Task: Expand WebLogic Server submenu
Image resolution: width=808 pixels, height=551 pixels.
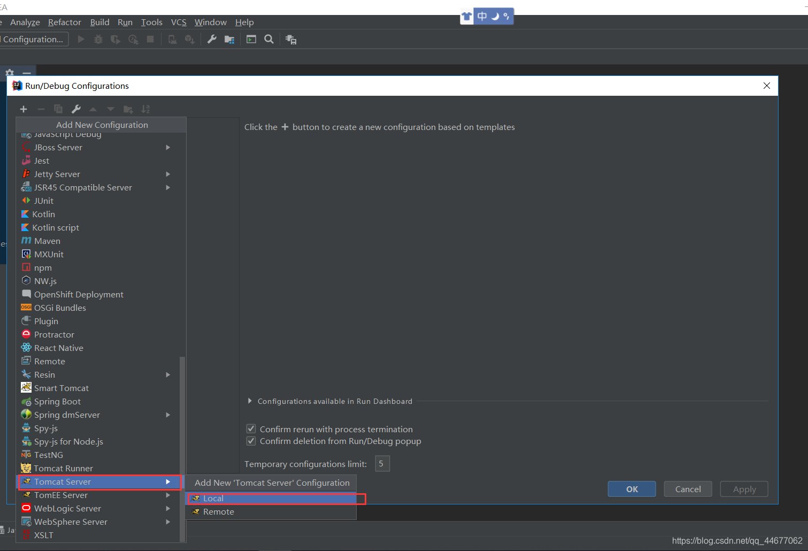Action: [x=168, y=508]
